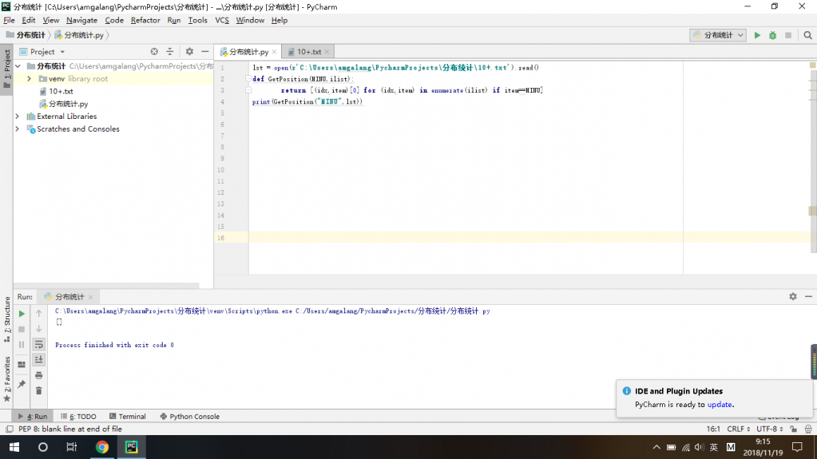
Task: Click the stop button in top toolbar
Action: pos(788,35)
